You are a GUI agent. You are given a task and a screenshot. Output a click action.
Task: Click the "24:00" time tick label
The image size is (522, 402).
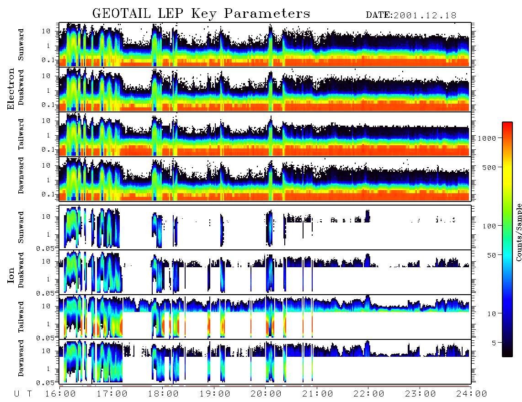[472, 394]
